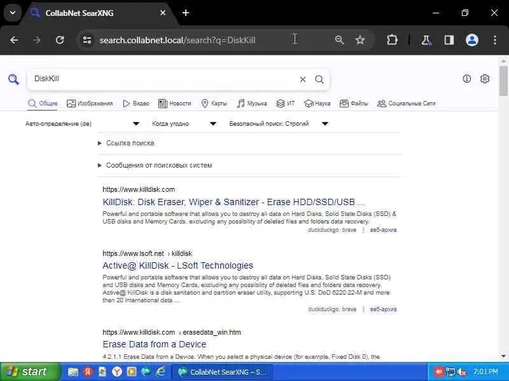509x381 pixels.
Task: Switch to the ИТ tab
Action: 285,104
